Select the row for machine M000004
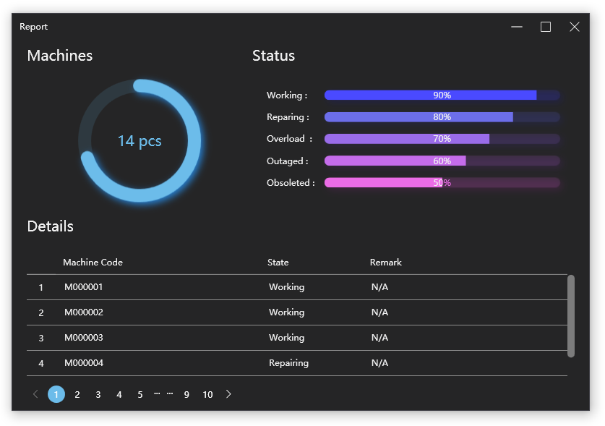The height and width of the screenshot is (426, 605). [289, 362]
